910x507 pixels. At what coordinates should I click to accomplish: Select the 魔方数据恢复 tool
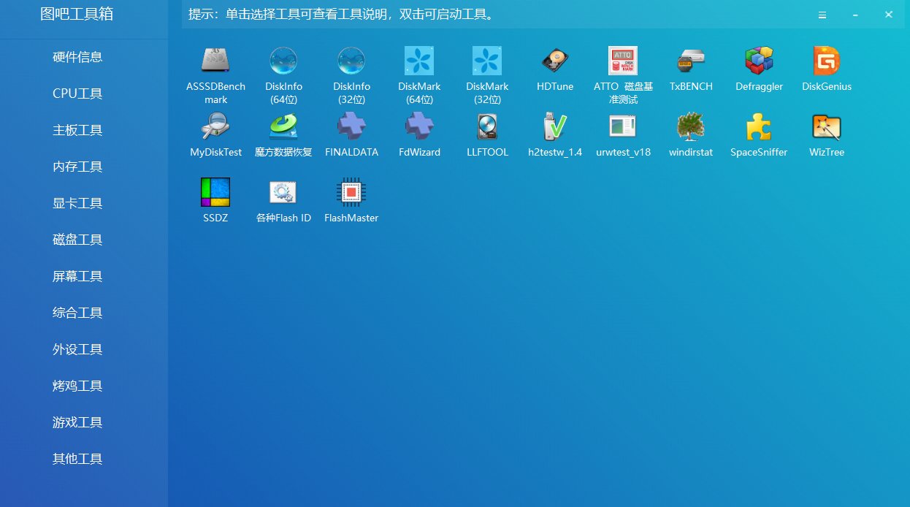point(283,126)
